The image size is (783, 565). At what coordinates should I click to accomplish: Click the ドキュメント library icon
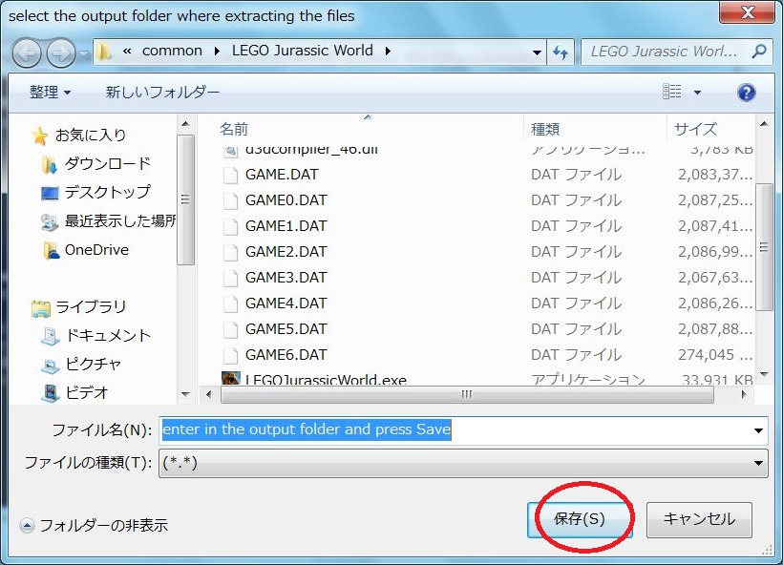tap(51, 336)
